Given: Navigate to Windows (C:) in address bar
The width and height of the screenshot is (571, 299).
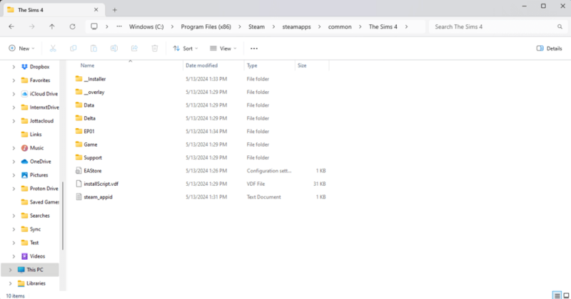Looking at the screenshot, I should [x=146, y=26].
